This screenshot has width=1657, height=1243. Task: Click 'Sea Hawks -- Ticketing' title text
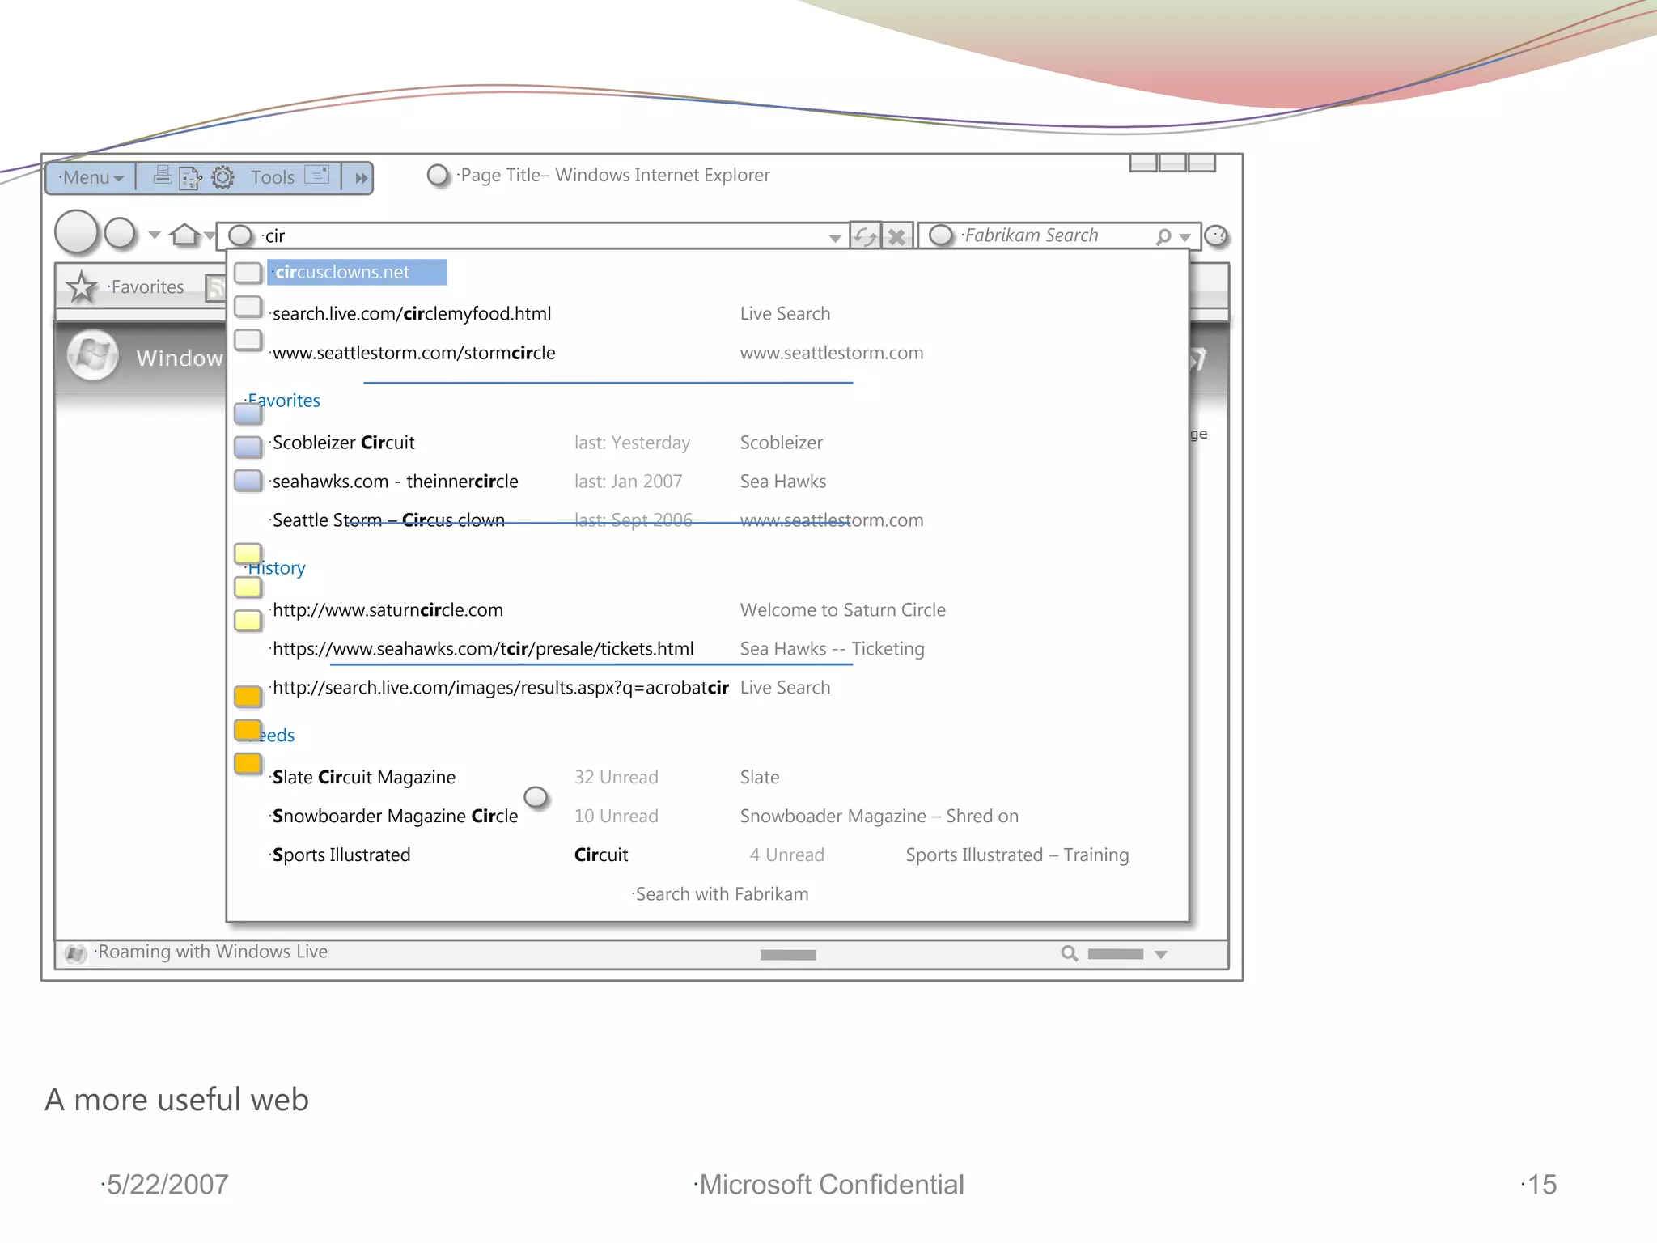click(832, 649)
